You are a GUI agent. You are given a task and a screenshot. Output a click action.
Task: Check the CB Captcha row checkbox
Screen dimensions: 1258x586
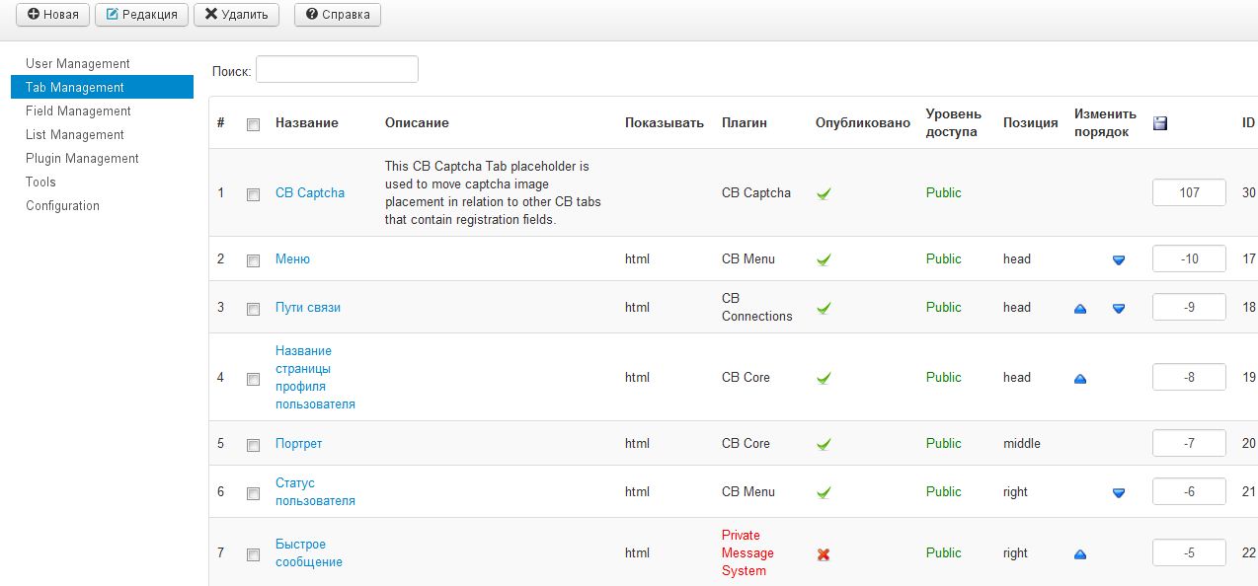[x=253, y=194]
